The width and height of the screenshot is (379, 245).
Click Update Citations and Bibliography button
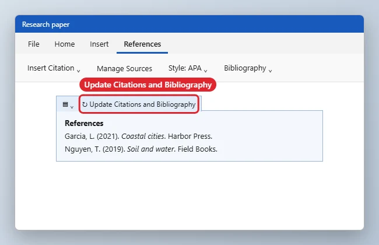point(139,104)
